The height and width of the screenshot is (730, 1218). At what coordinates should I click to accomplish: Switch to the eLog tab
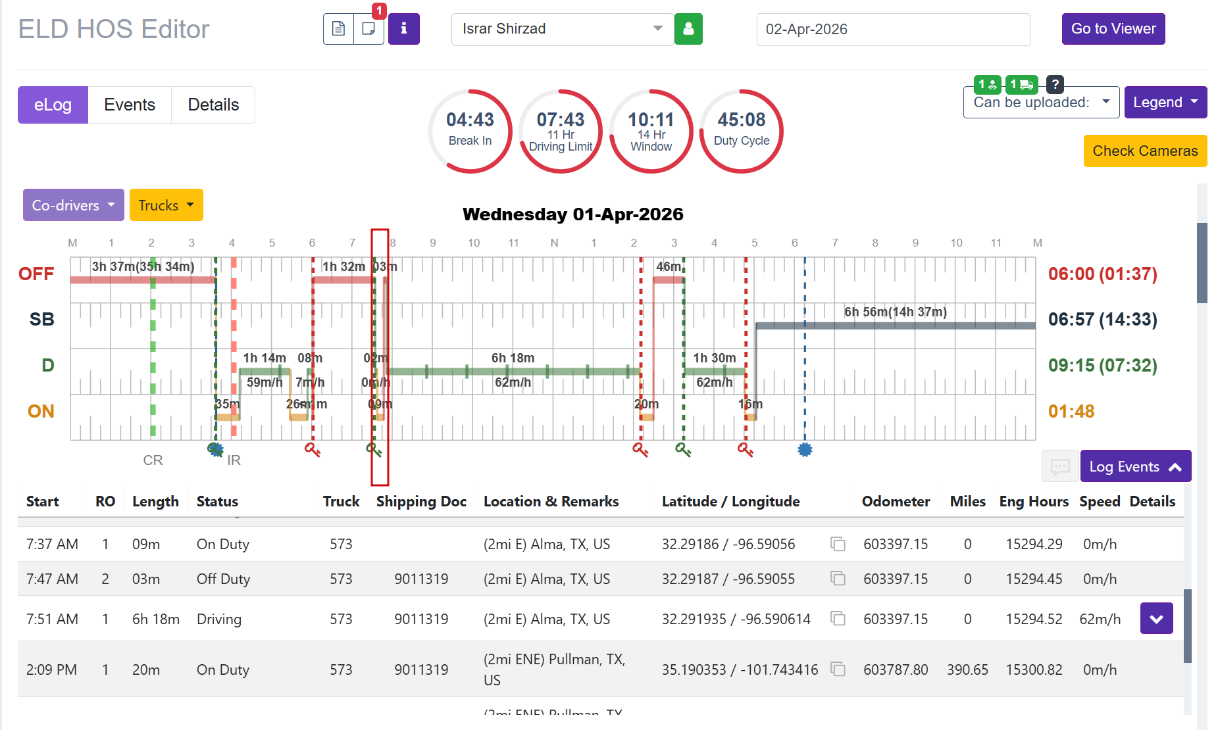[x=53, y=105]
